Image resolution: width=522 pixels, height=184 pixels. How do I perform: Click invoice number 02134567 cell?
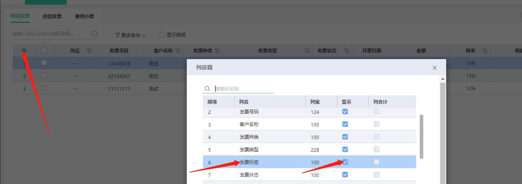pyautogui.click(x=119, y=76)
